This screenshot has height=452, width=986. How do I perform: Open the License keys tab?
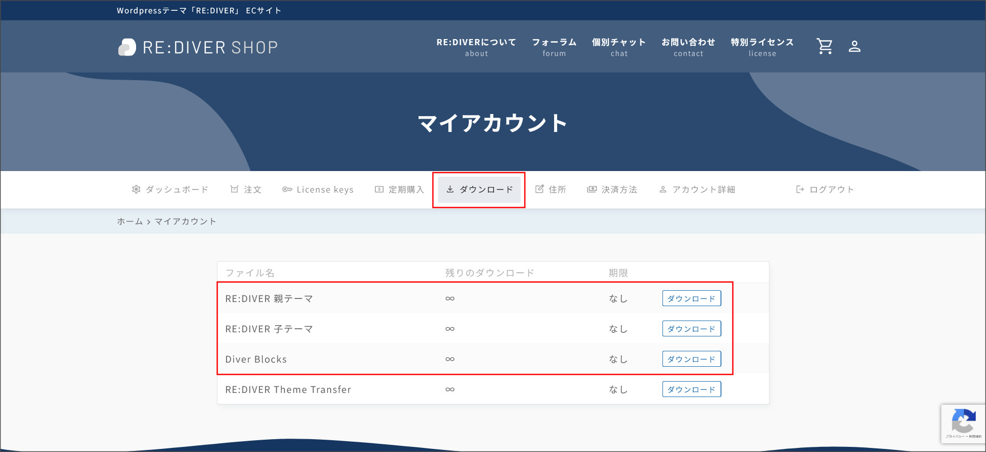point(318,190)
